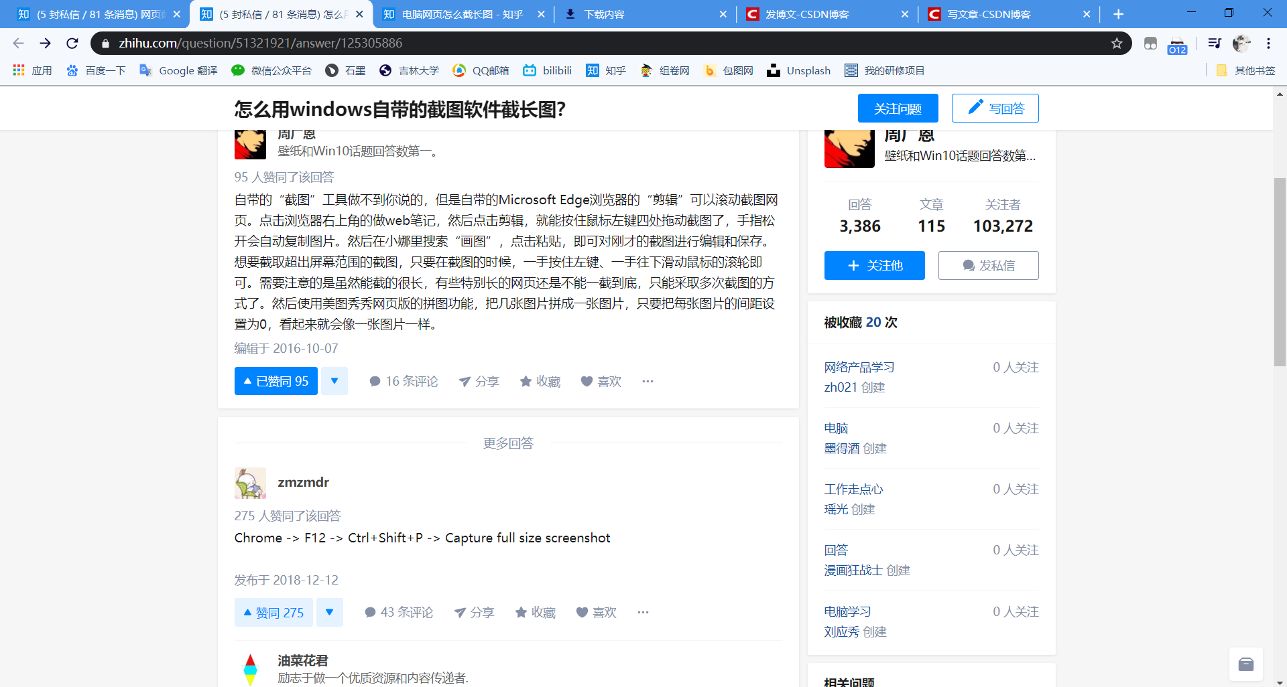
Task: Open the bilibili bookmark
Action: [x=547, y=70]
